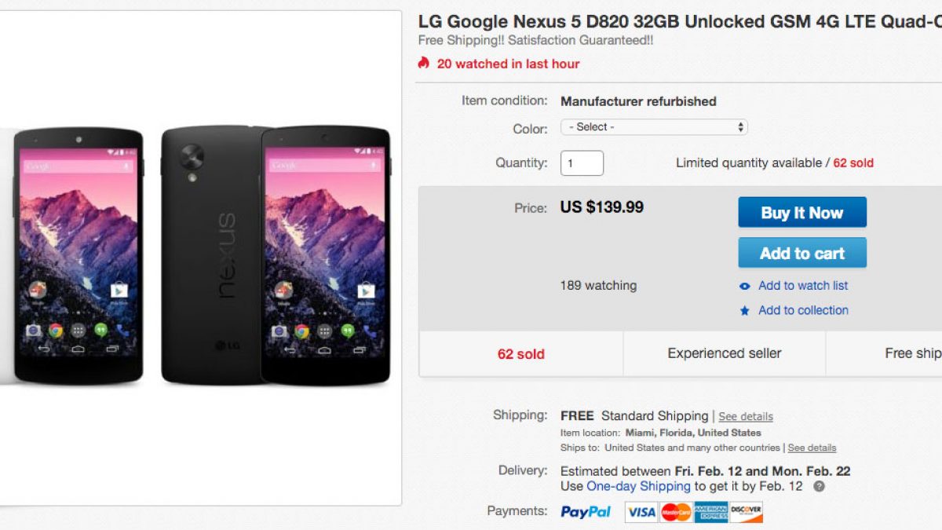Open See details link for ships to
Viewport: 942px width, 530px height.
point(812,448)
